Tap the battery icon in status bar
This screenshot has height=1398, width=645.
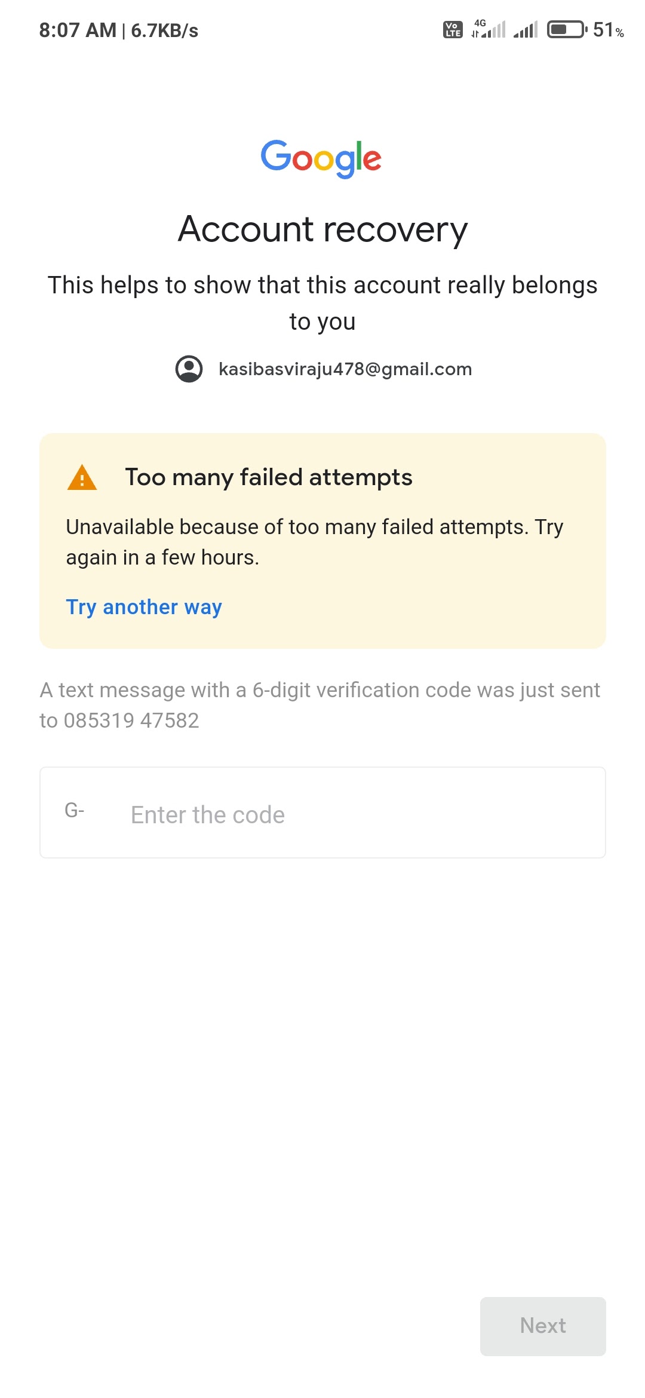pos(567,29)
